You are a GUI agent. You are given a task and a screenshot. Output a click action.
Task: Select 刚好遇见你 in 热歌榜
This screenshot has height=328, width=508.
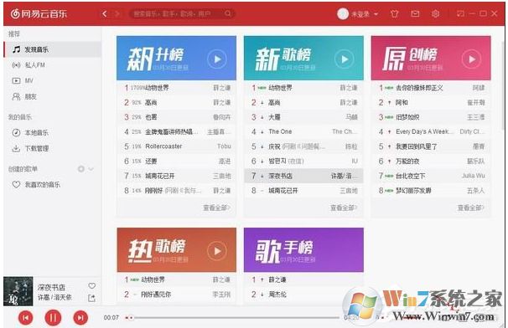(x=156, y=295)
